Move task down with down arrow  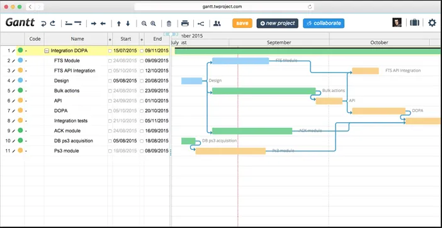point(128,24)
